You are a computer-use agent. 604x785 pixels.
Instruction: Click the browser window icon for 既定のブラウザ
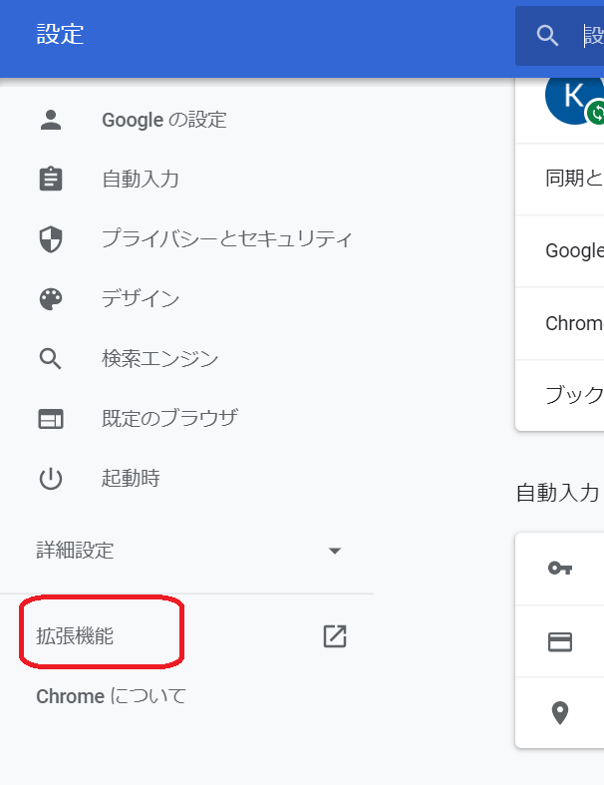click(51, 419)
